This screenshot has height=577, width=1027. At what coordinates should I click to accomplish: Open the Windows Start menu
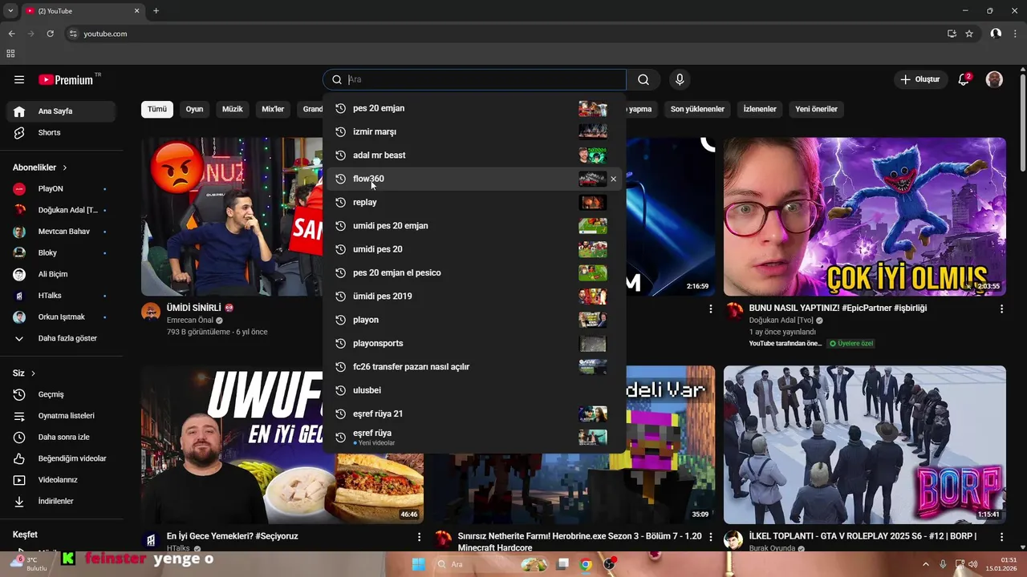[418, 564]
